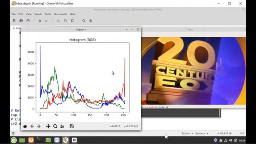Switch to the matplotlib figure taskbar item
This screenshot has width=256, height=144.
[66, 140]
